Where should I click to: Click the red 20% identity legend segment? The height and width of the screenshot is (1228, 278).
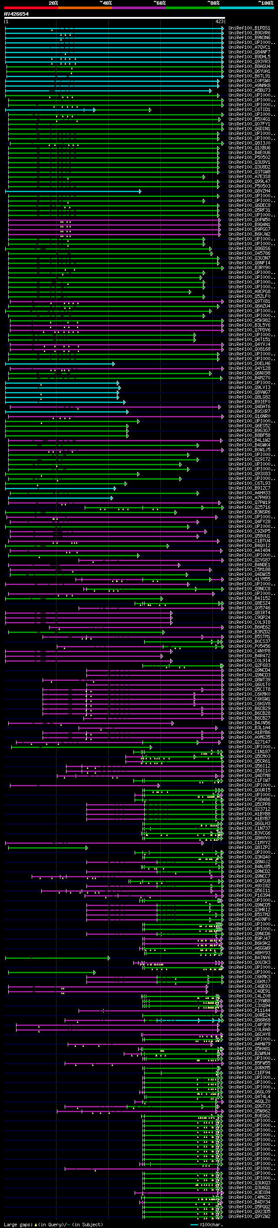31,8
